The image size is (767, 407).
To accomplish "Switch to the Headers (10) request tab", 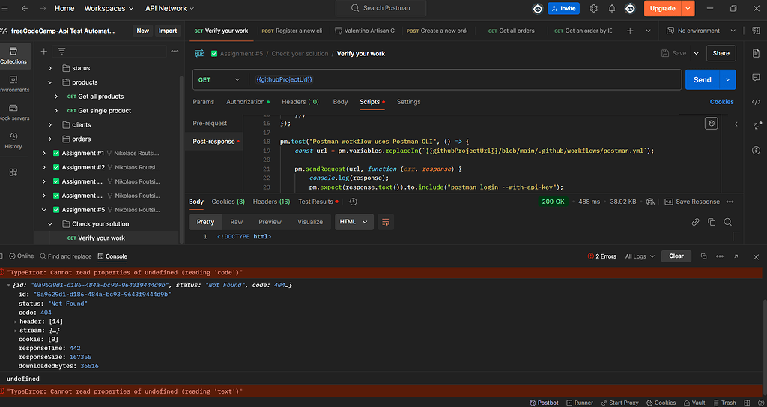I will click(x=300, y=102).
